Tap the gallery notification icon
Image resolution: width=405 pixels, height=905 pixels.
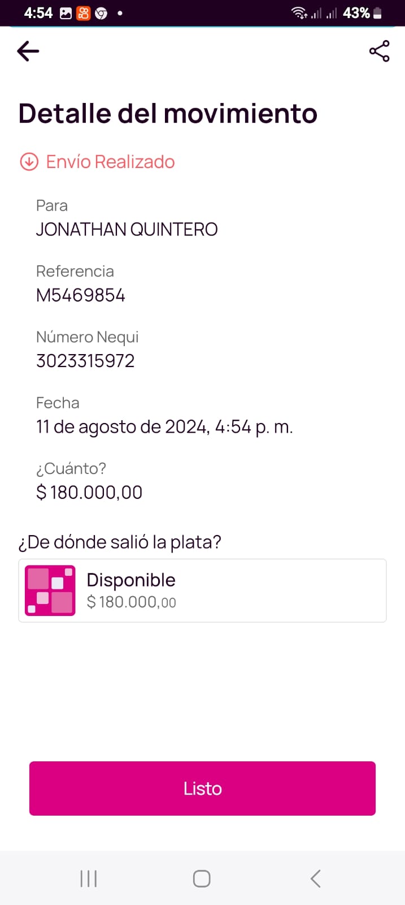click(x=66, y=13)
